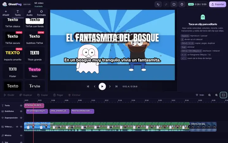
Task: Switch to the Añadir tab
Action: [6, 13]
